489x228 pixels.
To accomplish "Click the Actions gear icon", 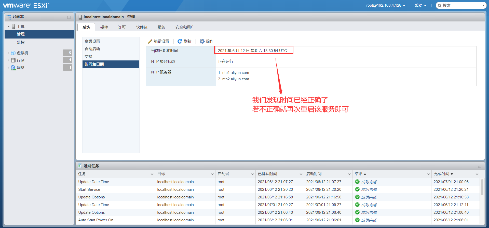I will pyautogui.click(x=202, y=41).
